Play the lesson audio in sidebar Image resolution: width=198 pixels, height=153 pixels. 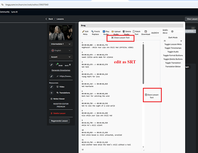pyautogui.click(x=57, y=65)
